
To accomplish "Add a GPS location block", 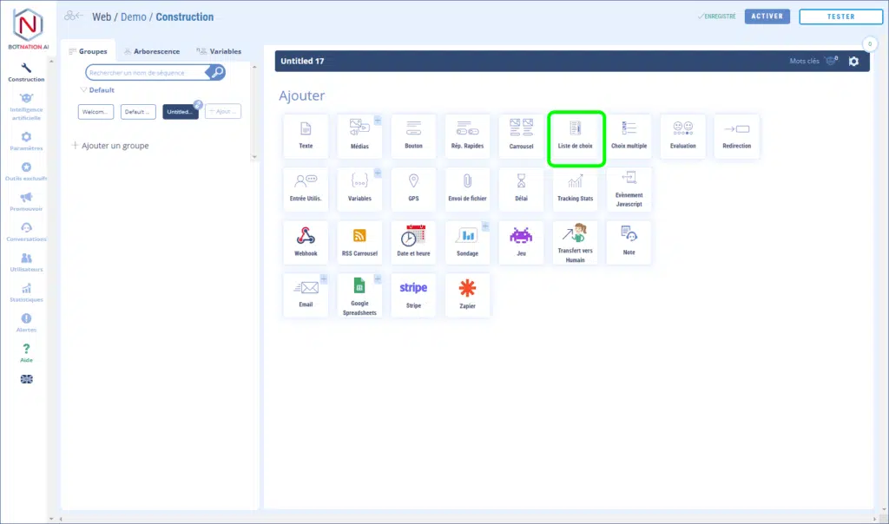I will 413,189.
